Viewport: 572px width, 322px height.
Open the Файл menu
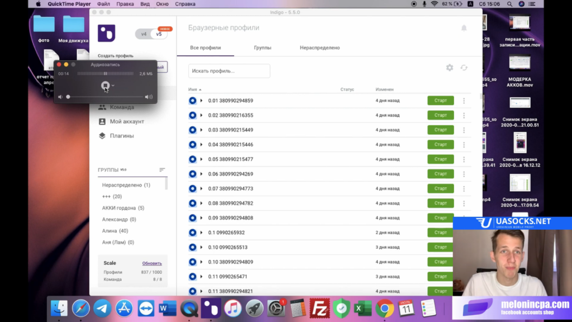click(103, 4)
